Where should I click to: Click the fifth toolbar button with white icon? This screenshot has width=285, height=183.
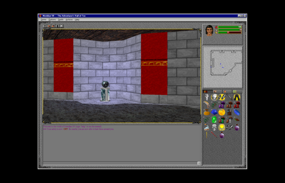(62, 26)
